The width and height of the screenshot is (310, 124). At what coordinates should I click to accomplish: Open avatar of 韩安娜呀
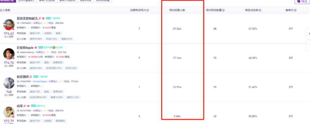click(9, 83)
